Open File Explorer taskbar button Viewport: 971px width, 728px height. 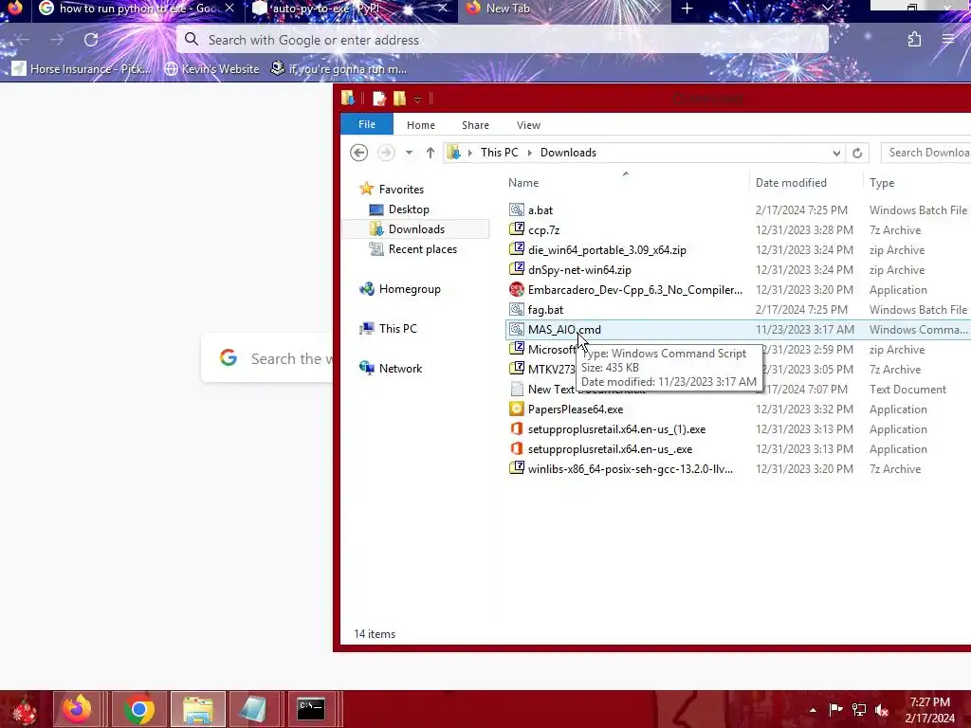[x=198, y=709]
